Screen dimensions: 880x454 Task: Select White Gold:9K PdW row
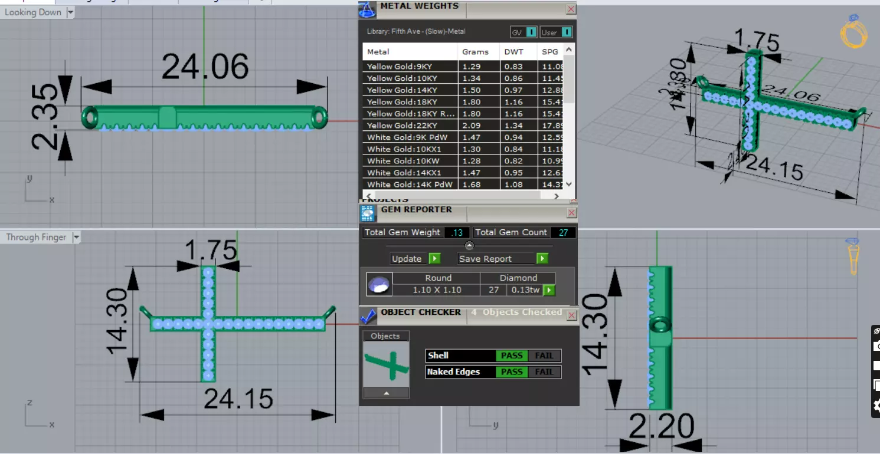tap(463, 137)
